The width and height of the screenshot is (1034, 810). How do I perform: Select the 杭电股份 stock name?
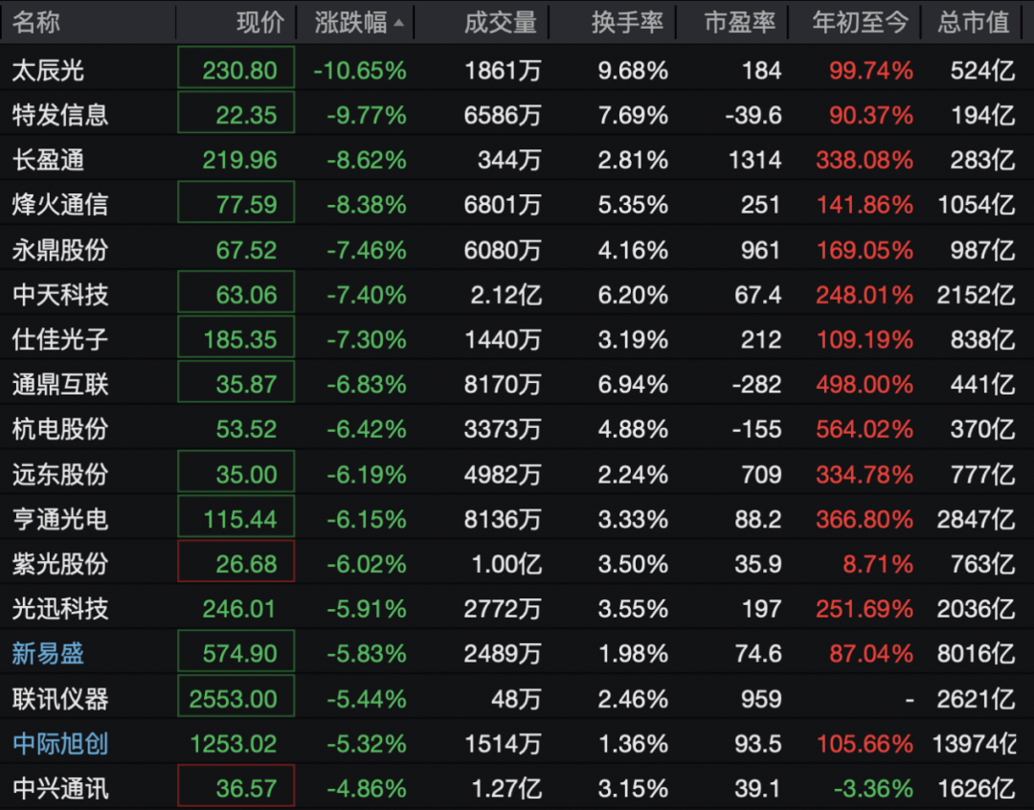[x=60, y=429]
